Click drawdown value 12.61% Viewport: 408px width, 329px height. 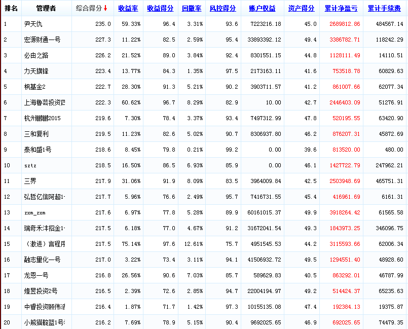coord(194,244)
